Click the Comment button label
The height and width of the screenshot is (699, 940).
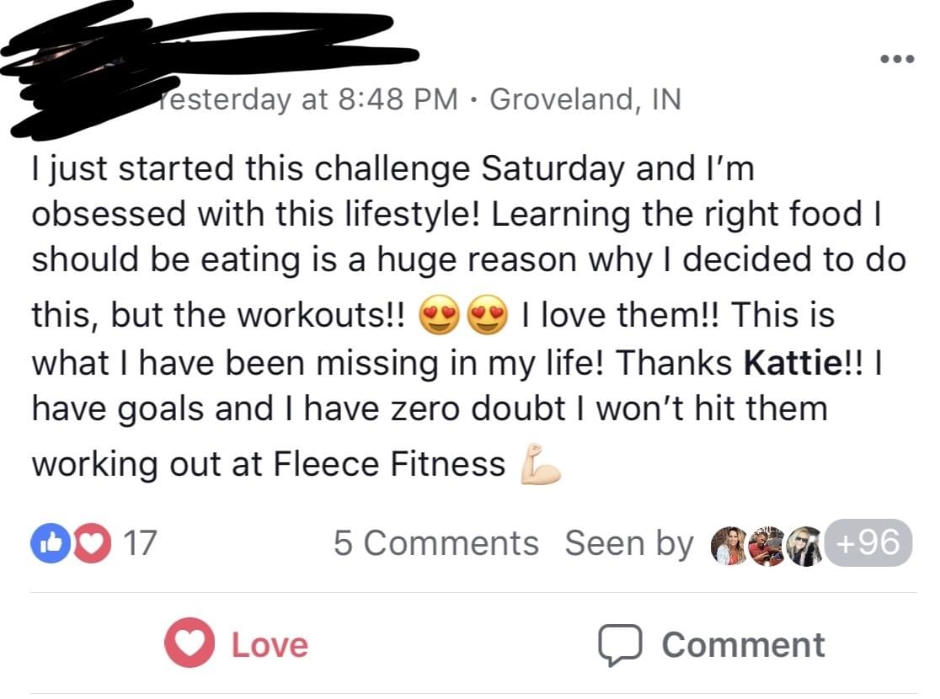tap(744, 645)
